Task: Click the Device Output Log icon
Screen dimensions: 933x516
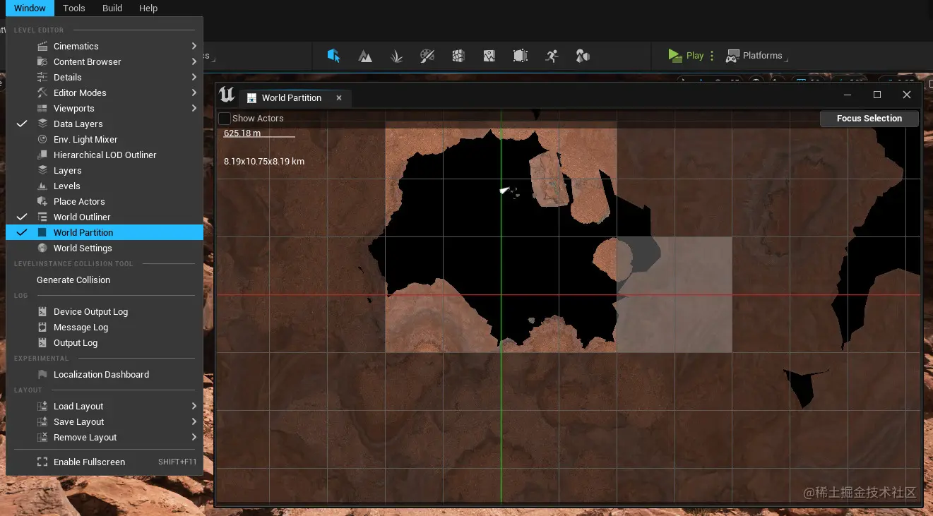Action: pyautogui.click(x=42, y=311)
